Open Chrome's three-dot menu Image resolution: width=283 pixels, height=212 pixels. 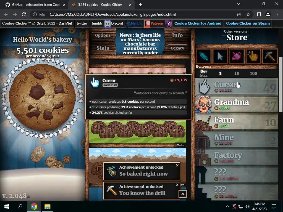277,14
